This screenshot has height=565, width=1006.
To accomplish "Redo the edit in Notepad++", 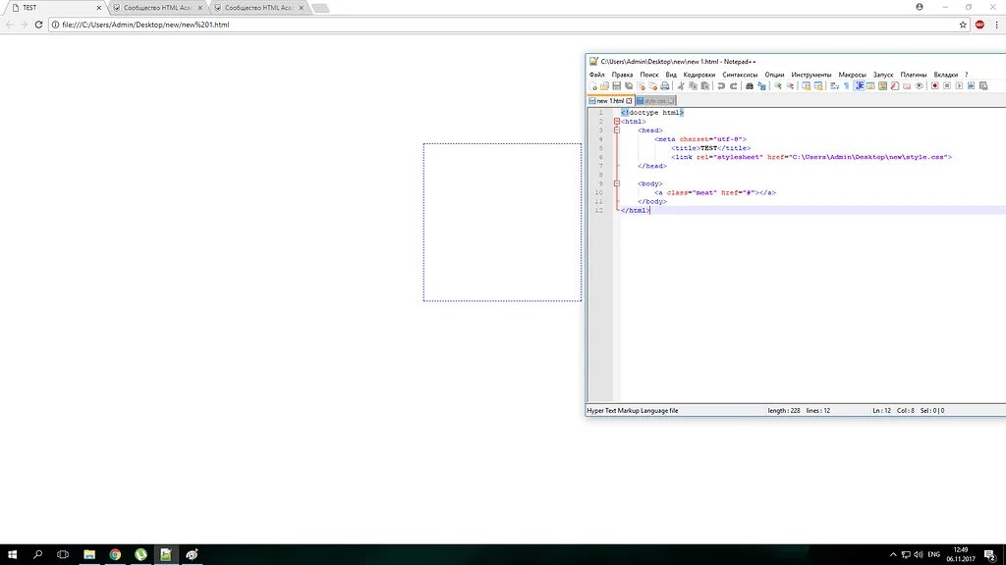I will tap(733, 86).
